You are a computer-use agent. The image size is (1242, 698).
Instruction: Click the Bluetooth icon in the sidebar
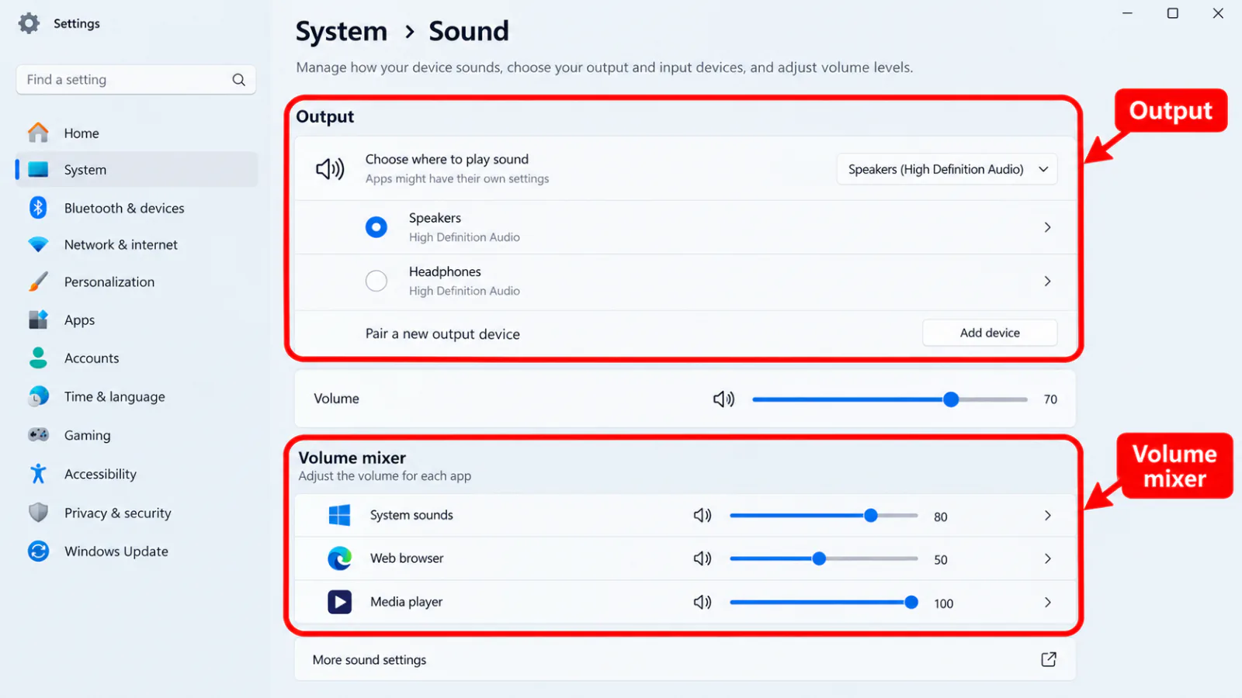click(38, 207)
